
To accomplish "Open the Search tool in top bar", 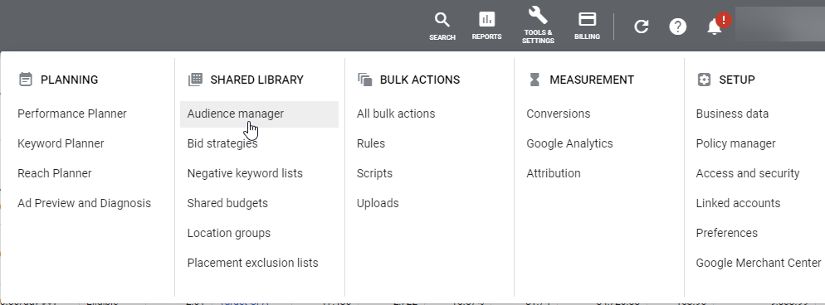I will [442, 27].
